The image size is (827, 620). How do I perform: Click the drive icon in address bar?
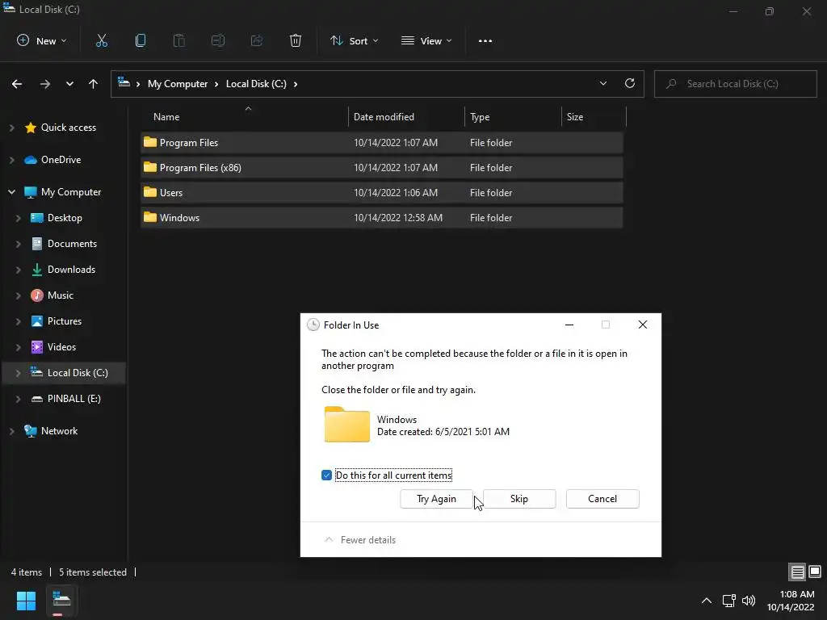click(x=124, y=82)
